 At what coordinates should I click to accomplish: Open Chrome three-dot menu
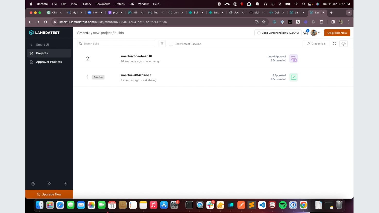click(x=349, y=22)
